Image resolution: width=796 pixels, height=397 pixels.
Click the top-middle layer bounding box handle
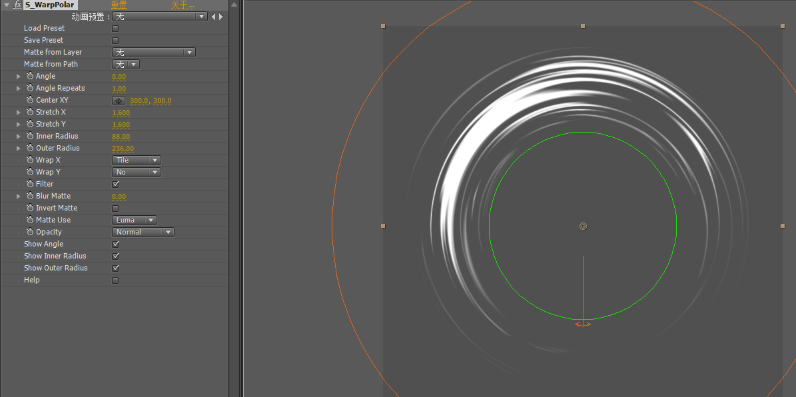pyautogui.click(x=583, y=26)
